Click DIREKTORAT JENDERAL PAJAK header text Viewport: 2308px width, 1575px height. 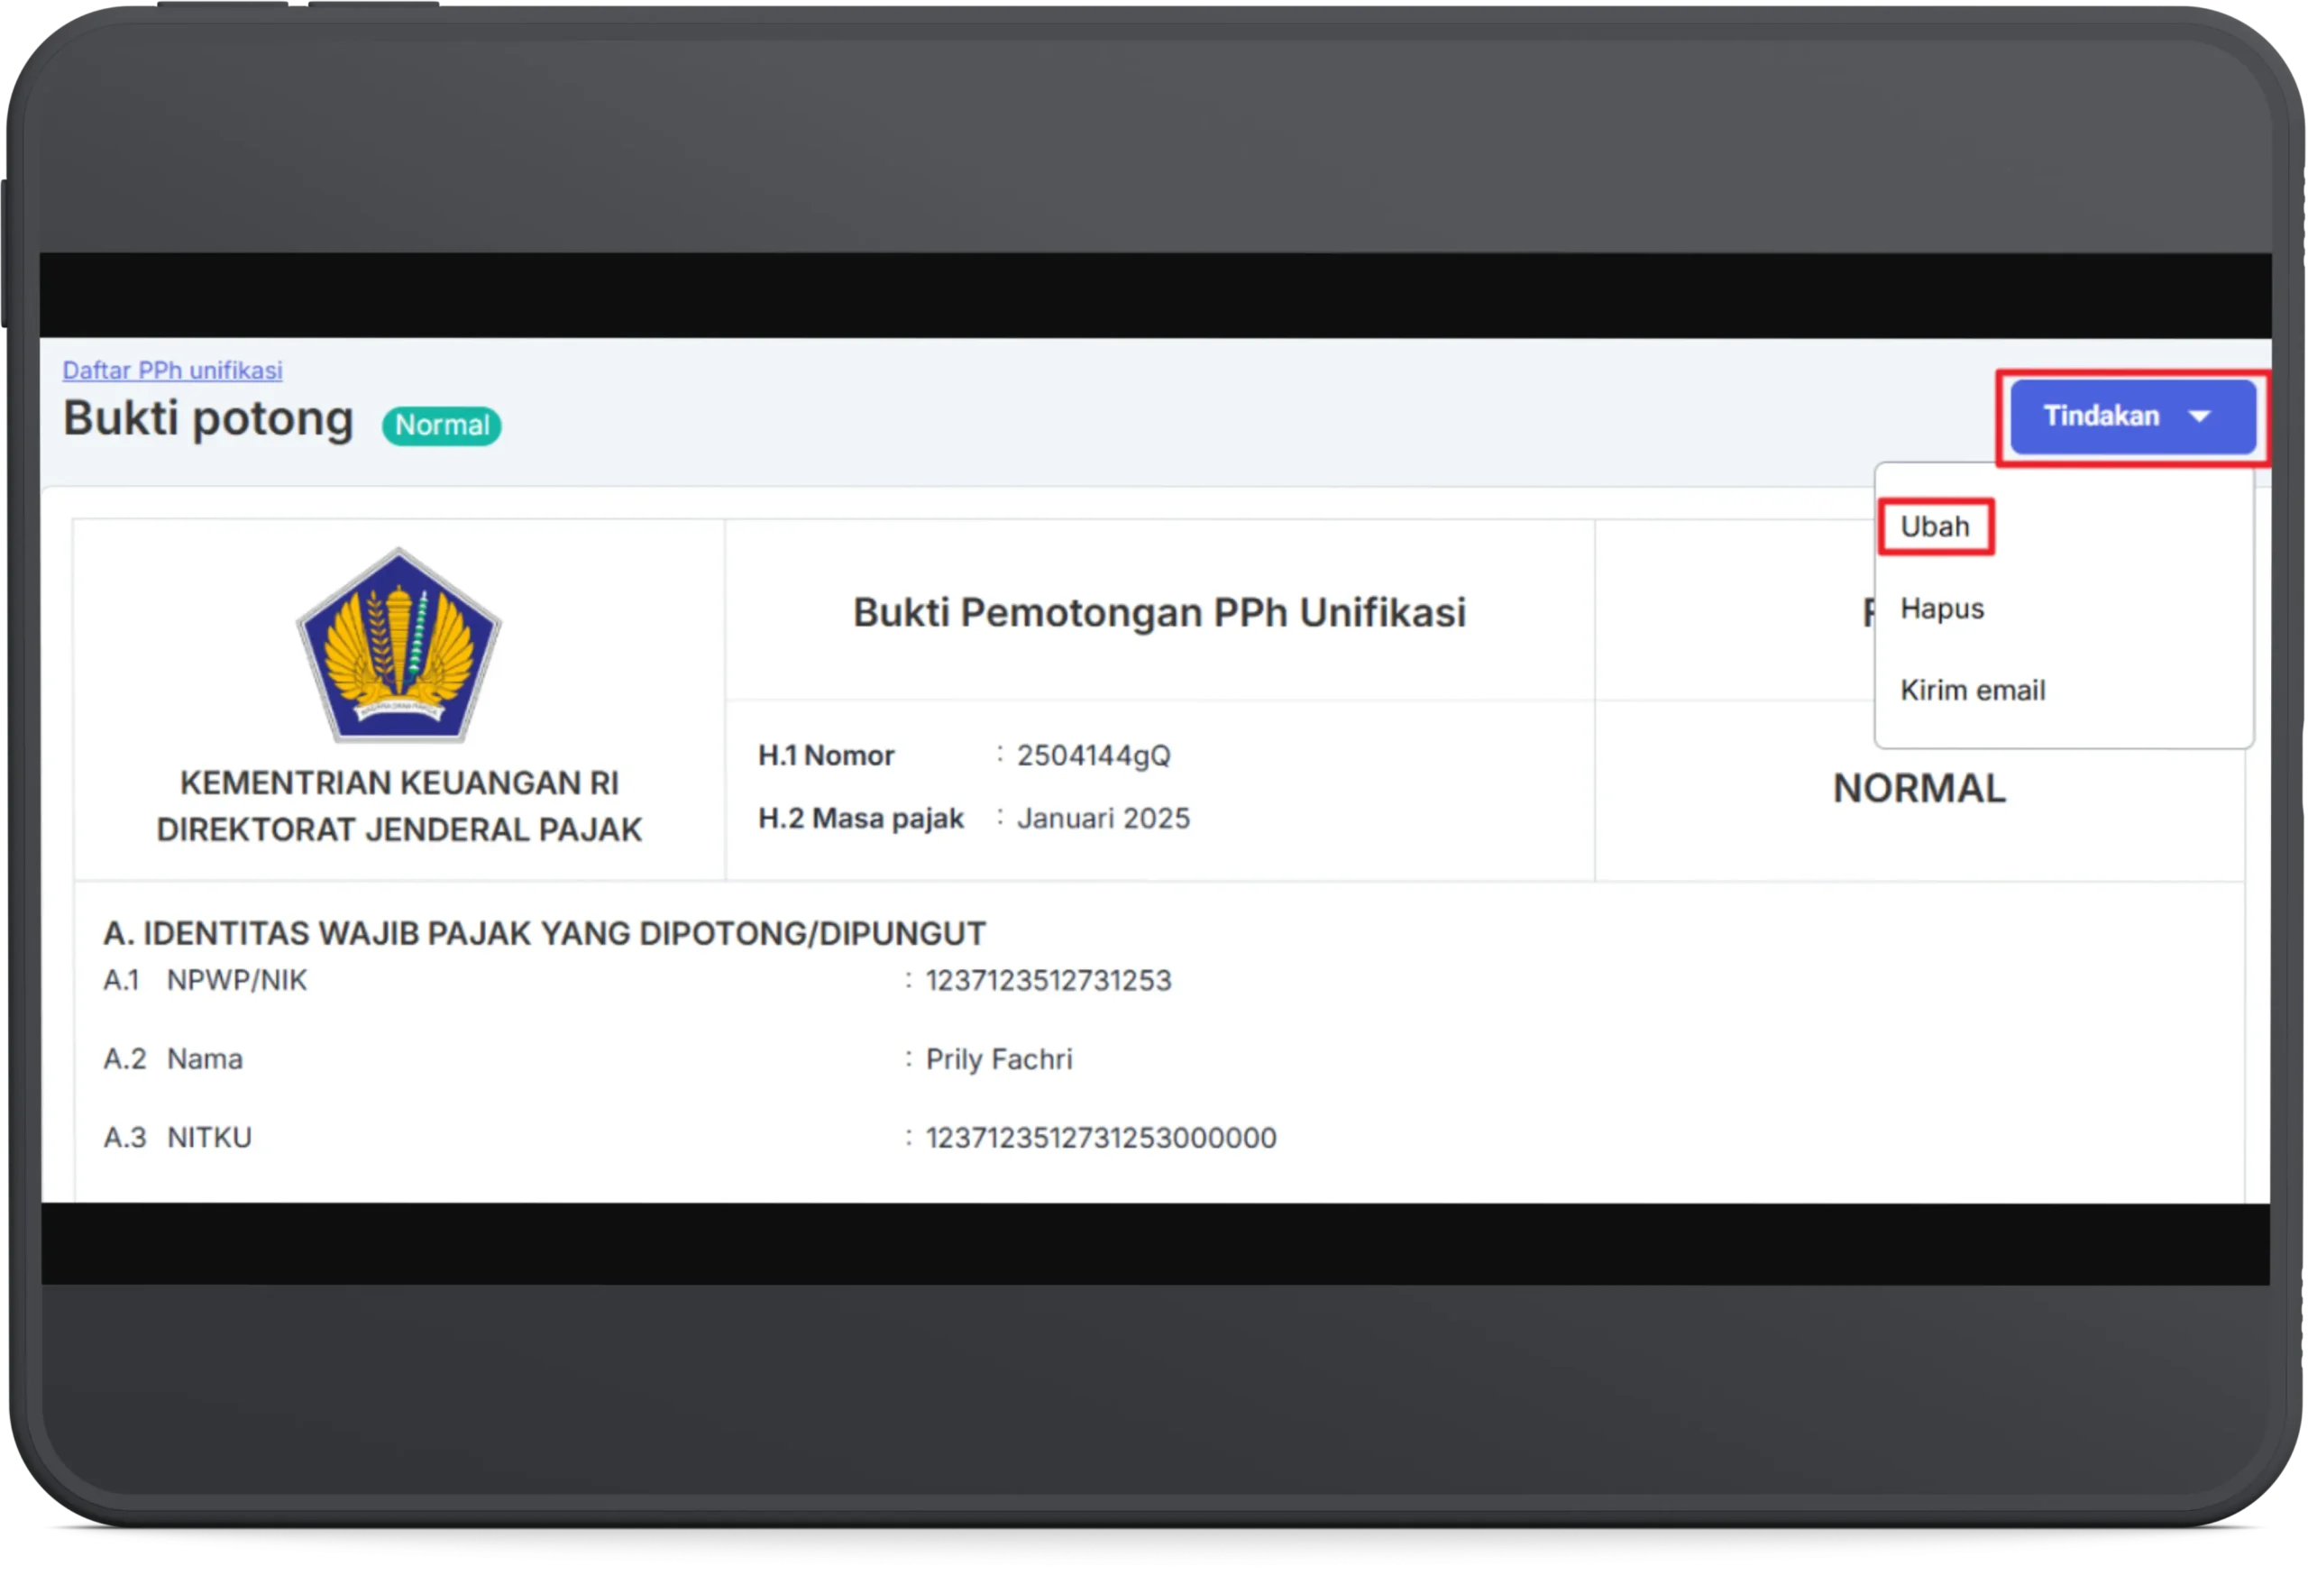[398, 829]
